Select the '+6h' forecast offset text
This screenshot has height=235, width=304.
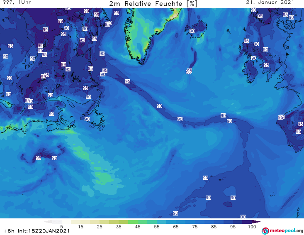coord(9,231)
